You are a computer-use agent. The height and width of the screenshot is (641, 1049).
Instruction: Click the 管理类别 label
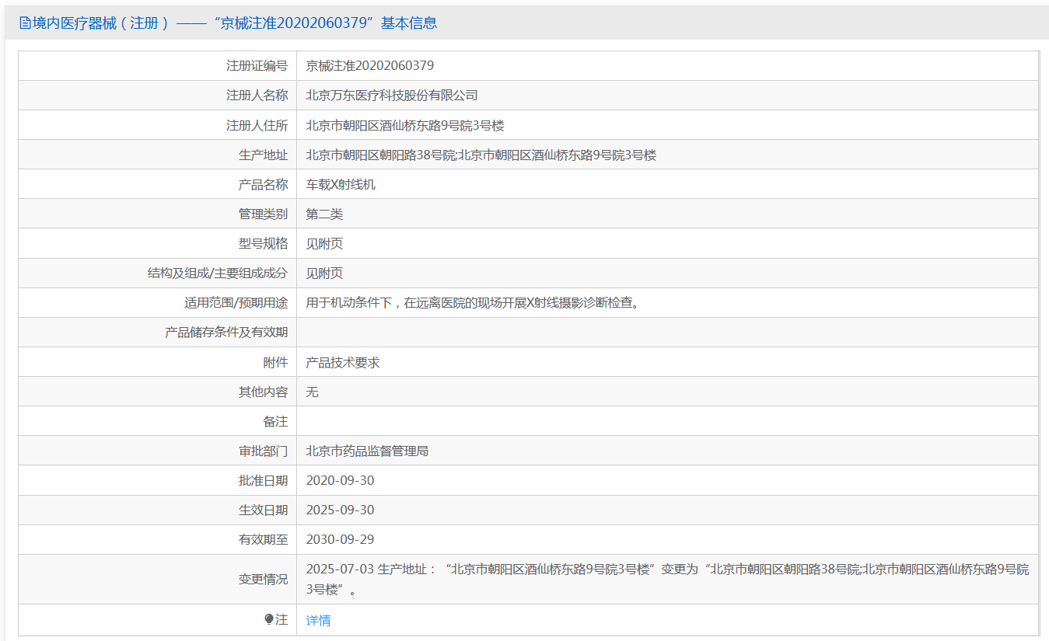[x=263, y=214]
